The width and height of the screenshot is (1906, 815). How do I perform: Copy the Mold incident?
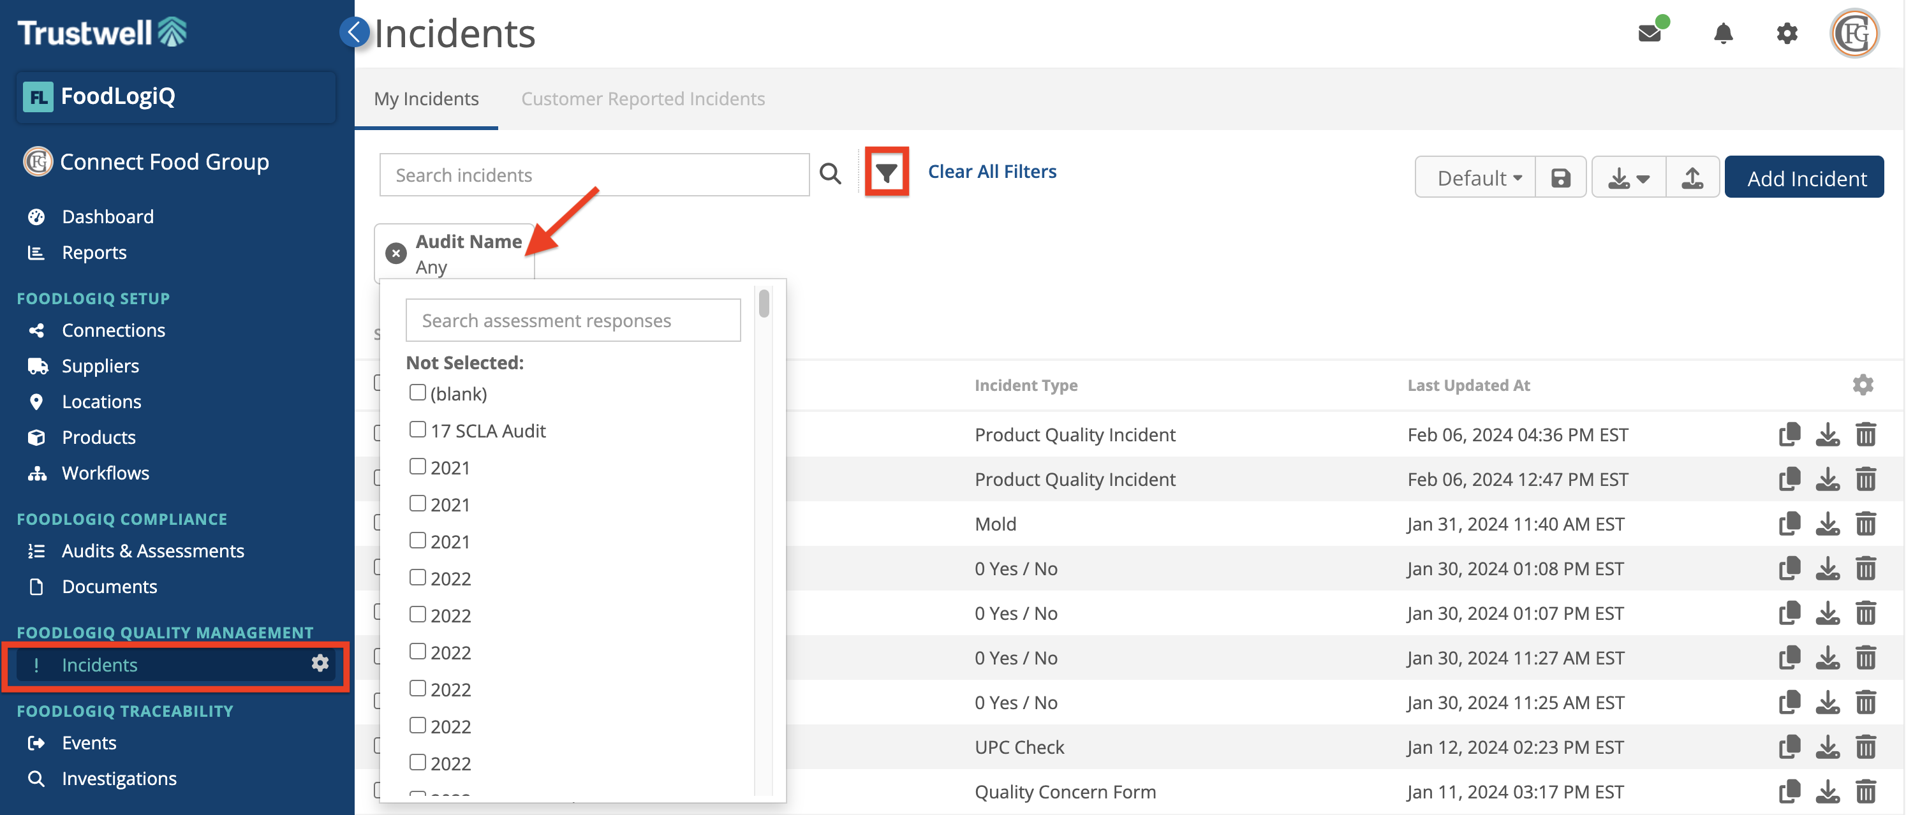[x=1789, y=524]
